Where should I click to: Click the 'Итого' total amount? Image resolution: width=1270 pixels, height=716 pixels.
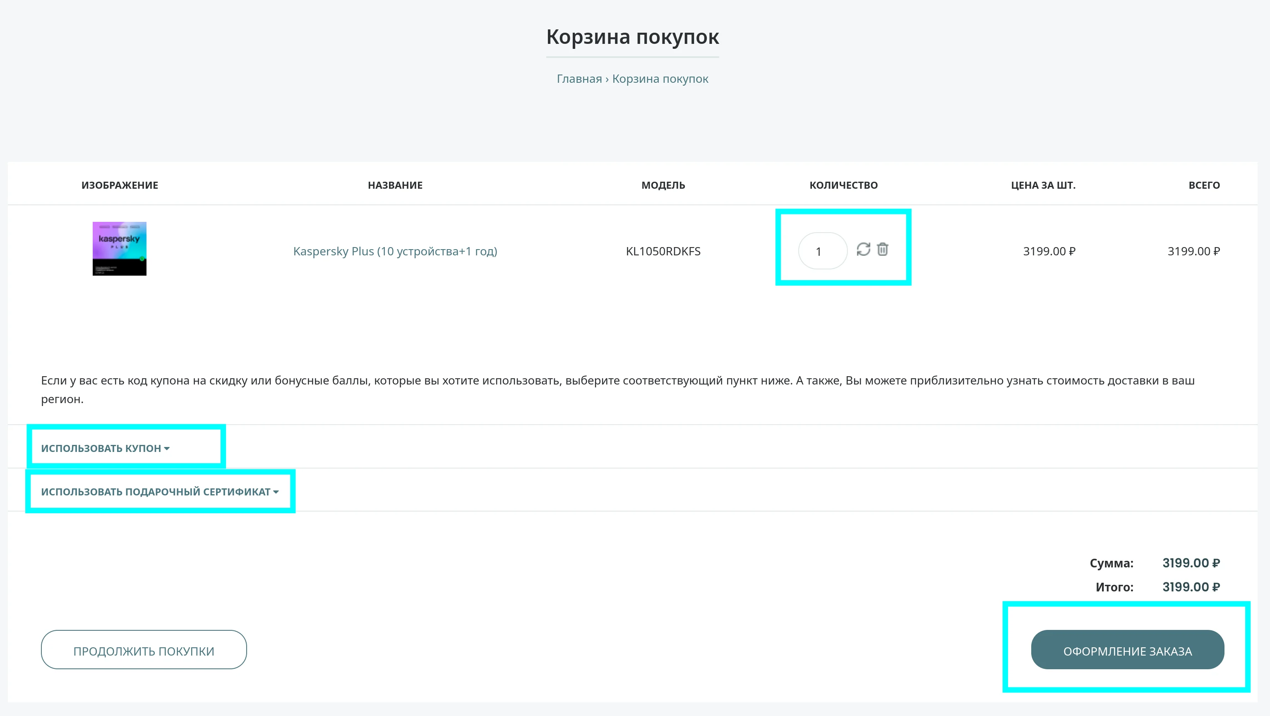(1191, 587)
